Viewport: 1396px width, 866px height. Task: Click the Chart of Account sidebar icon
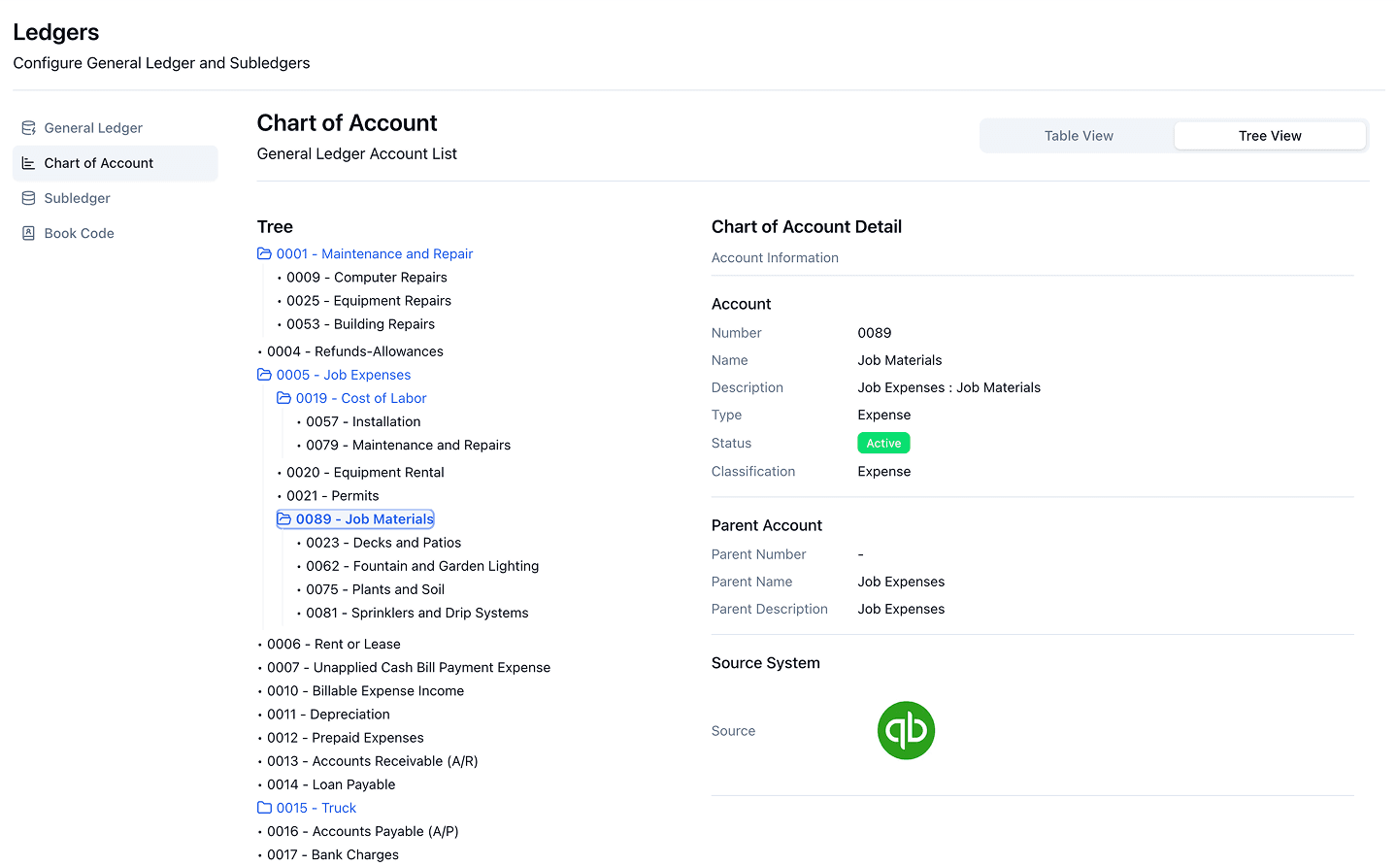pos(29,163)
